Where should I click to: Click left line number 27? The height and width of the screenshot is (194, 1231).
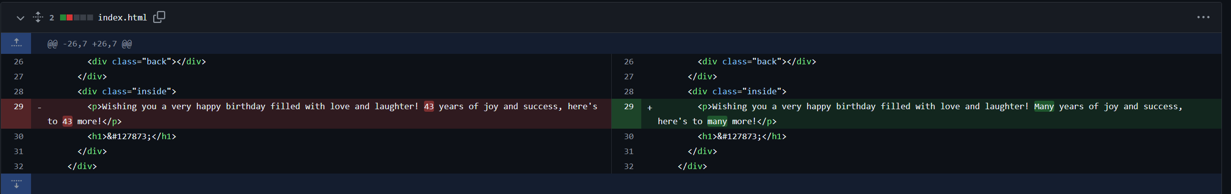pos(19,77)
